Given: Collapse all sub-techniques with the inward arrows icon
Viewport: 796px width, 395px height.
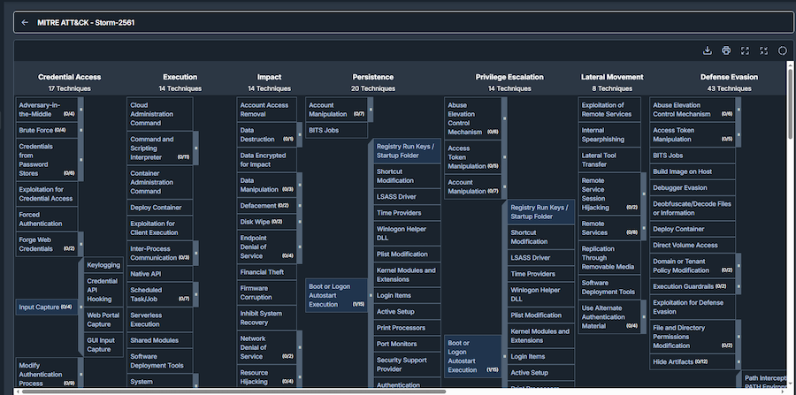Looking at the screenshot, I should 764,50.
